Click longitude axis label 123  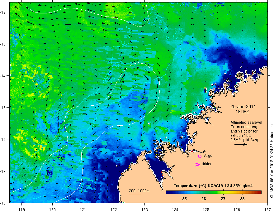tap(144, 210)
